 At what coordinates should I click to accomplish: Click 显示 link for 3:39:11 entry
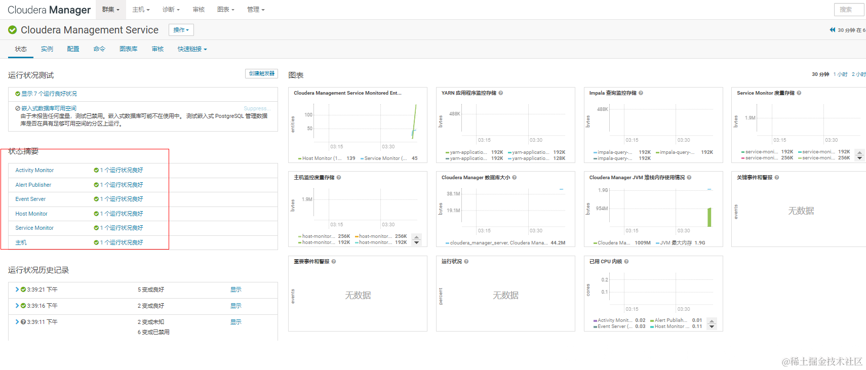click(236, 322)
